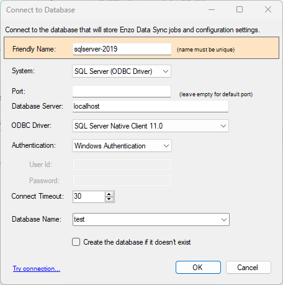283x285 pixels.
Task: Close the Connect to Database dialog
Action: tap(268, 9)
